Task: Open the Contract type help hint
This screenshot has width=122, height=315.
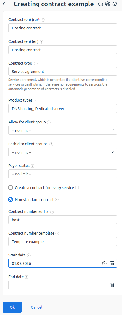Action: click(36, 63)
